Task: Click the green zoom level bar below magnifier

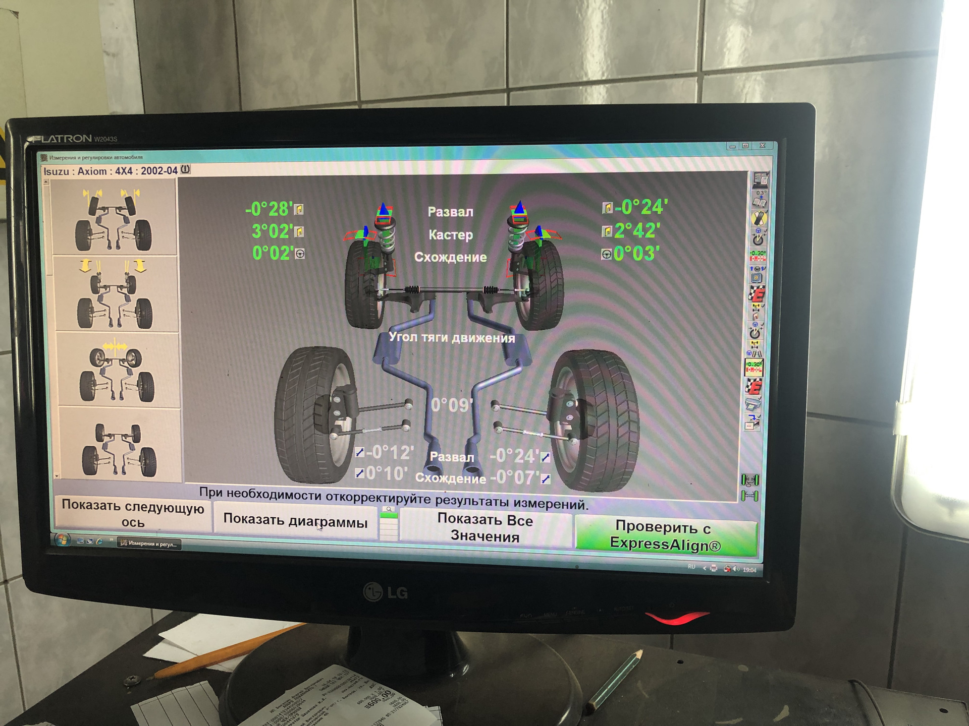Action: tap(389, 516)
